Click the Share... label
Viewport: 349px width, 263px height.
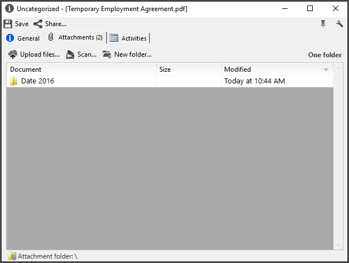click(56, 24)
